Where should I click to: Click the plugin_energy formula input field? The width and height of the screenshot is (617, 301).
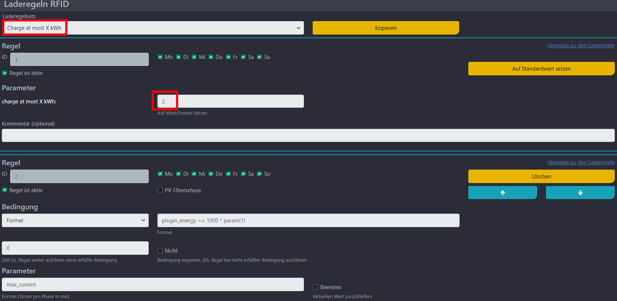pos(308,221)
